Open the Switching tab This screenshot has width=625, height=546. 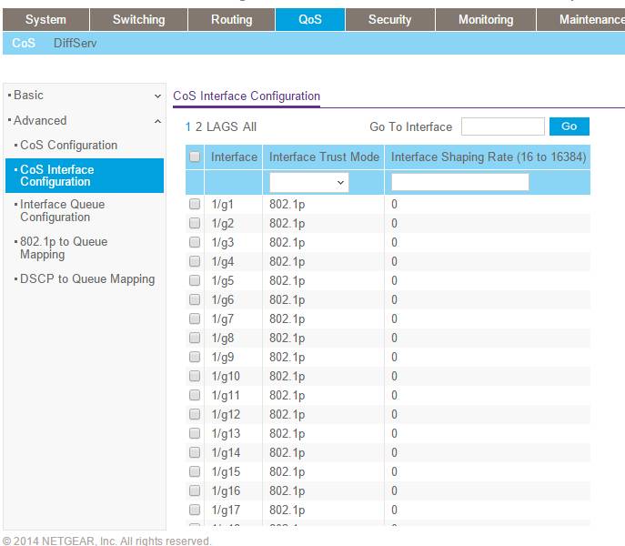pyautogui.click(x=138, y=19)
